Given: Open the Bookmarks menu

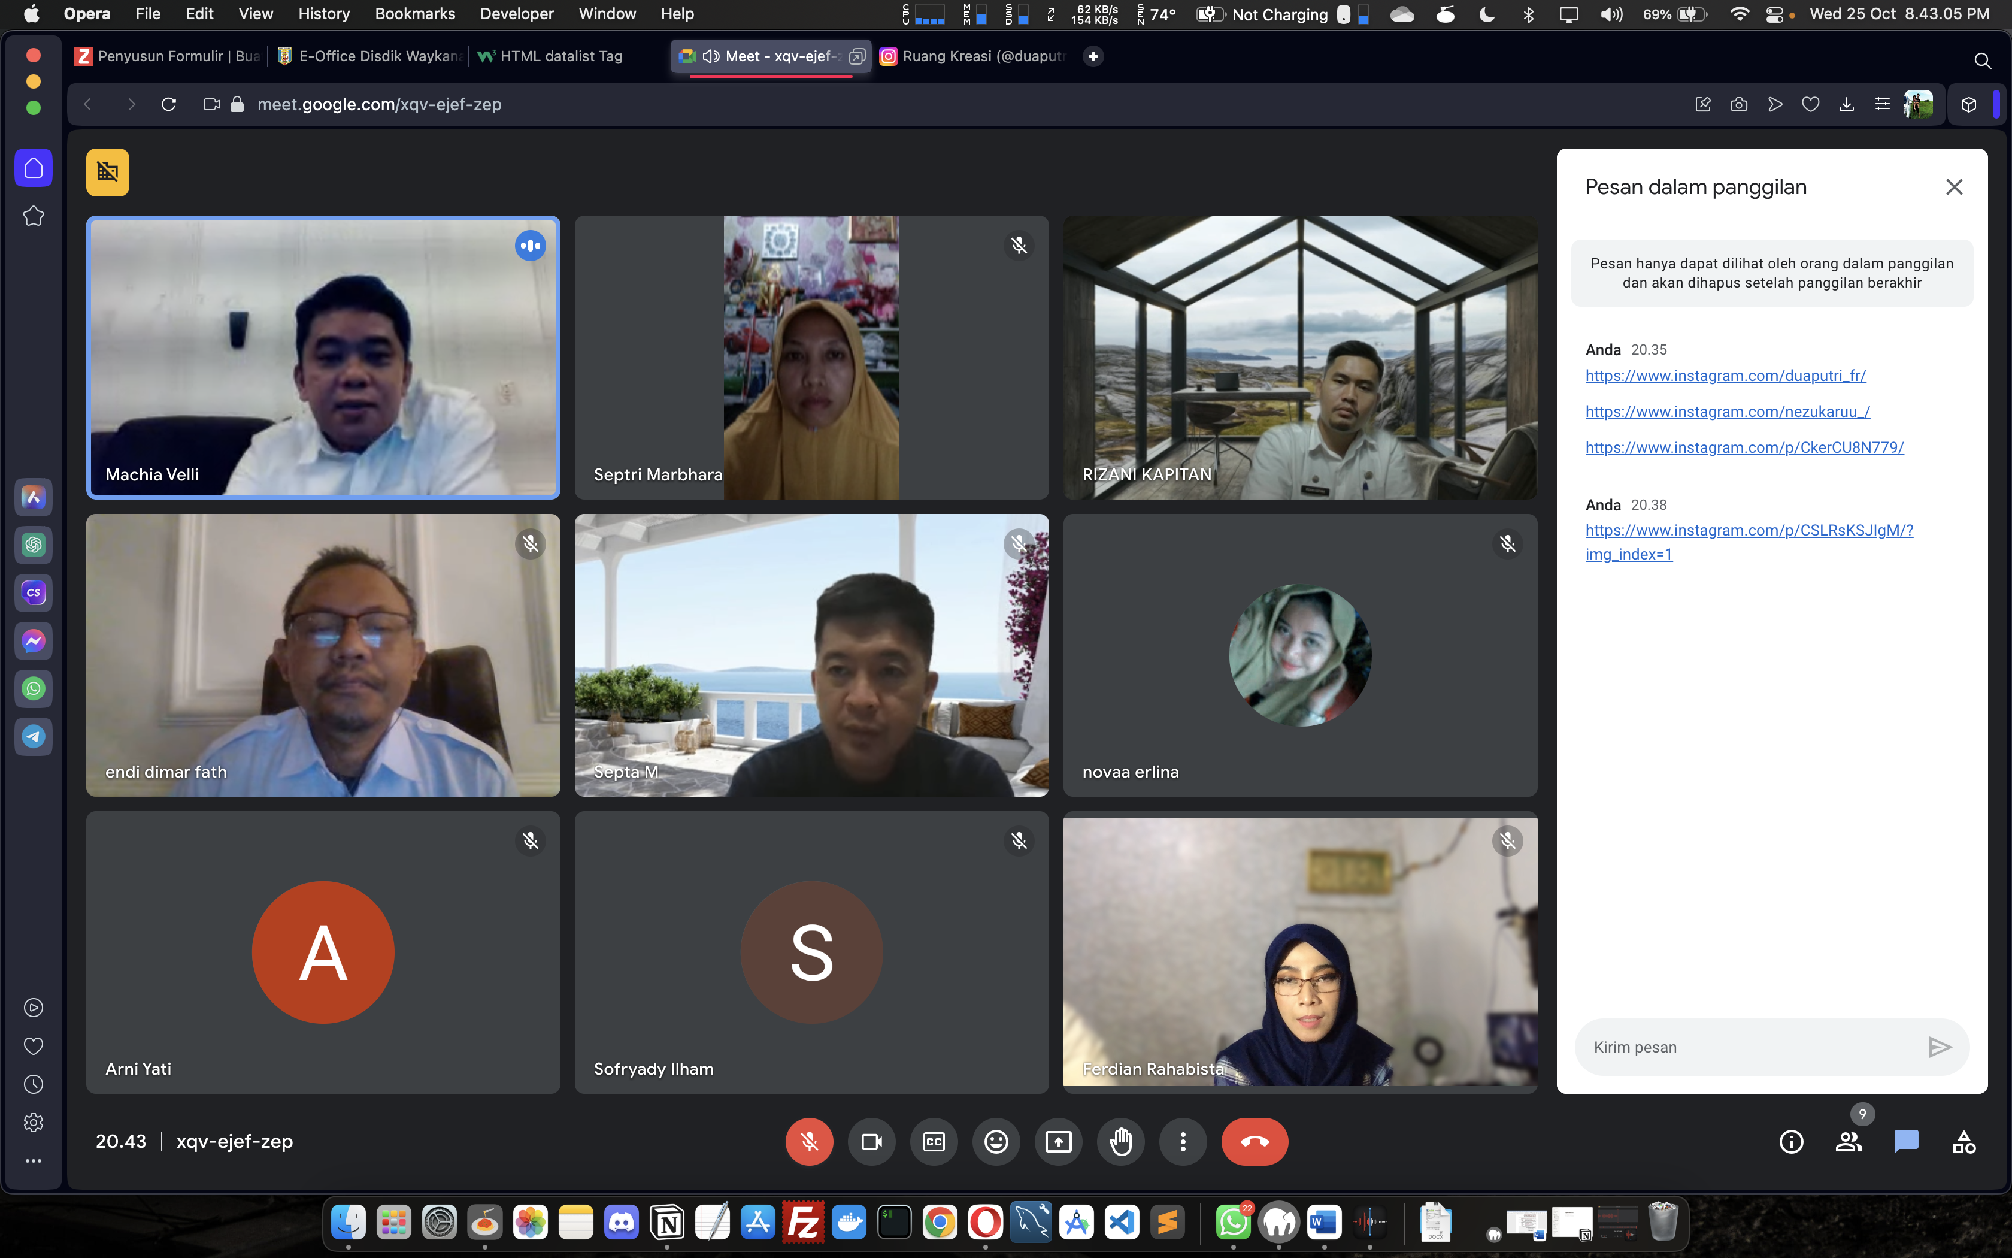Looking at the screenshot, I should pos(415,13).
